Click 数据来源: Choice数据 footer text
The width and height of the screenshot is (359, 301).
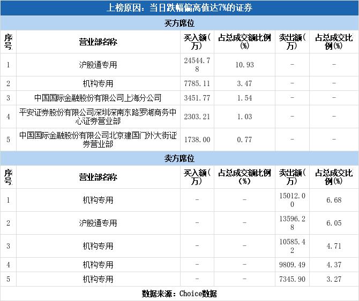tap(179, 294)
